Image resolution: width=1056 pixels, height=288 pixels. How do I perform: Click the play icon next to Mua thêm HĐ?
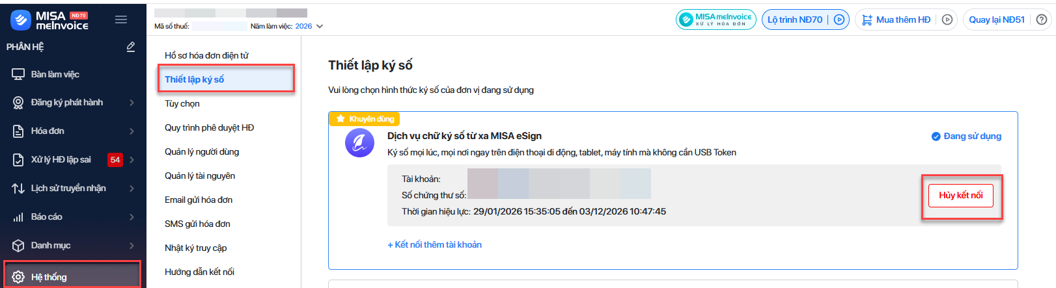(x=947, y=20)
